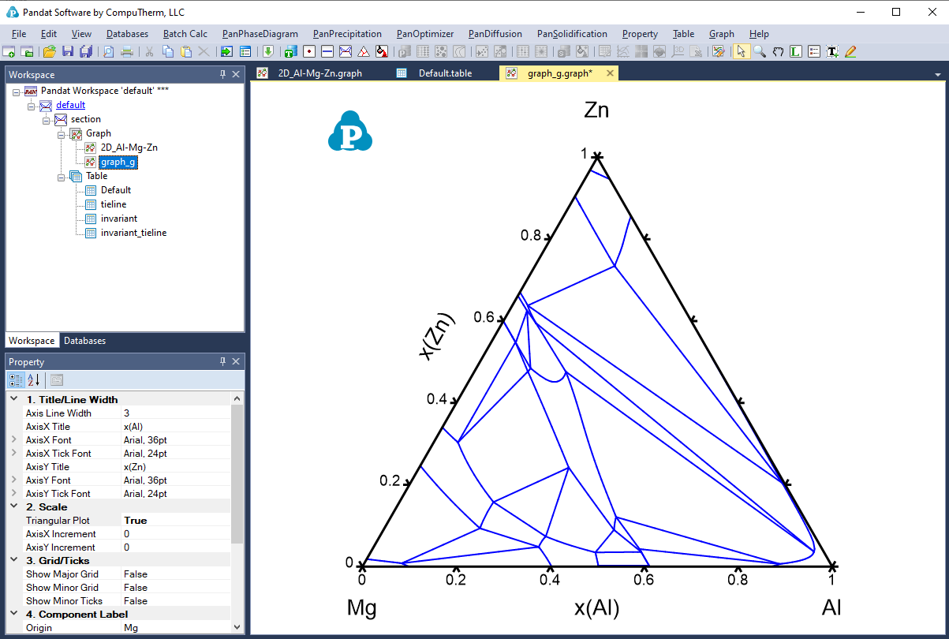Click the Save All toolbar icon
Image resolution: width=949 pixels, height=639 pixels.
(86, 51)
